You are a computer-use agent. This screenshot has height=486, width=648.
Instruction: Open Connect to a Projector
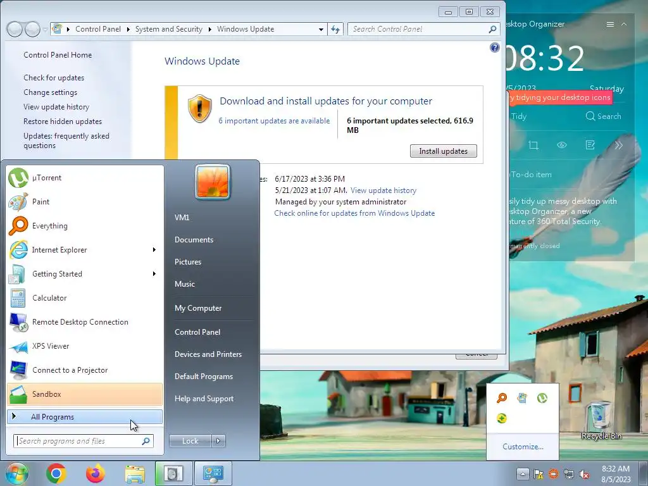pos(85,370)
